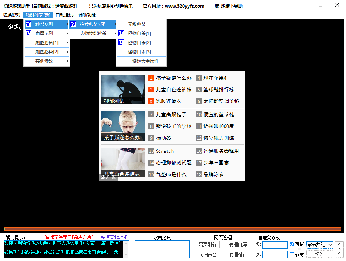Click the 关闭声音 button

(208, 254)
